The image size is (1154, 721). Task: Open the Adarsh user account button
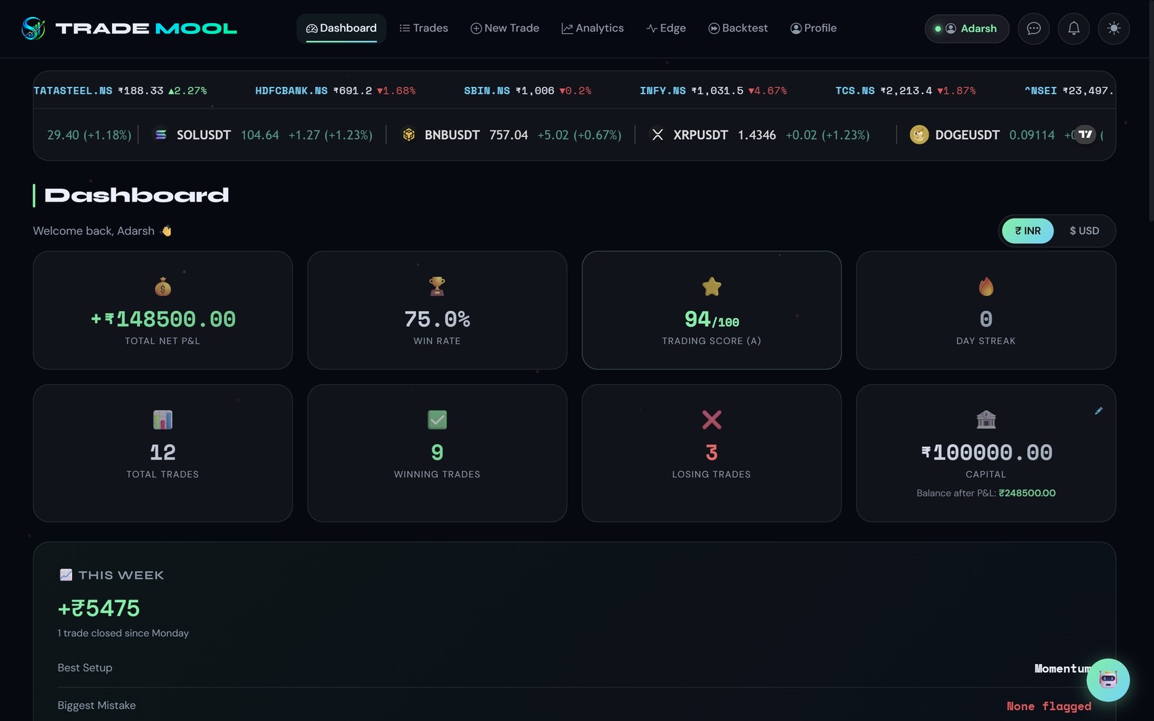click(967, 29)
